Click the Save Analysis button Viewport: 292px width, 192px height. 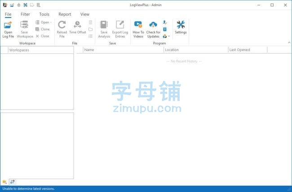pos(104,30)
